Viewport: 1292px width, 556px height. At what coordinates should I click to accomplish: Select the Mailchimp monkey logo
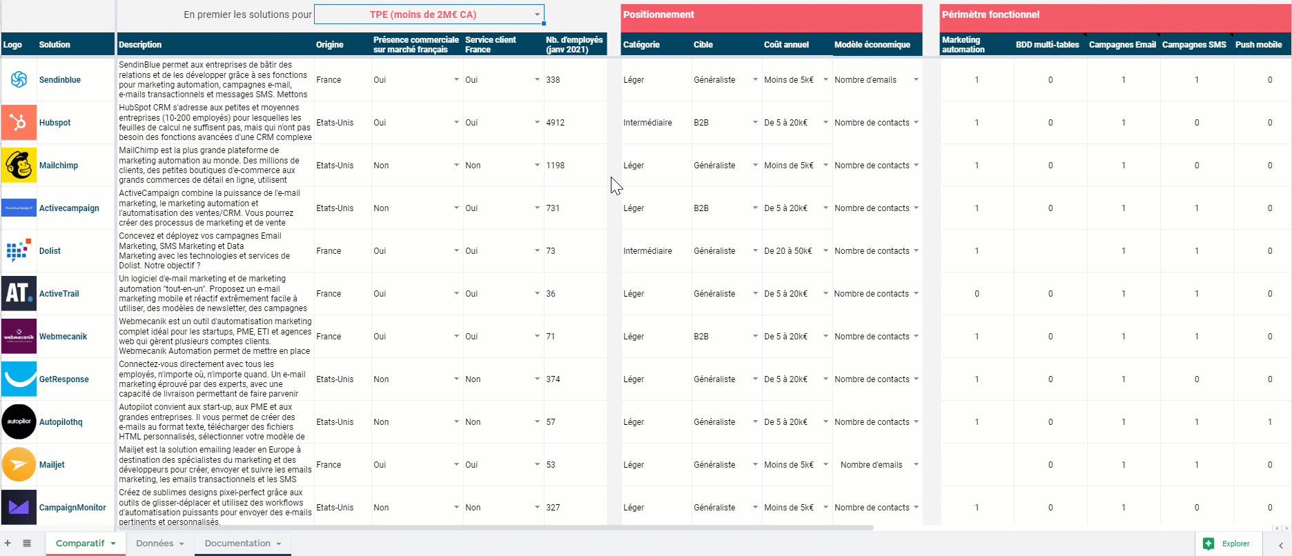point(19,166)
